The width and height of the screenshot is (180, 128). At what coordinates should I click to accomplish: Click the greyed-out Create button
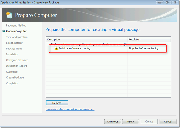tap(149, 121)
